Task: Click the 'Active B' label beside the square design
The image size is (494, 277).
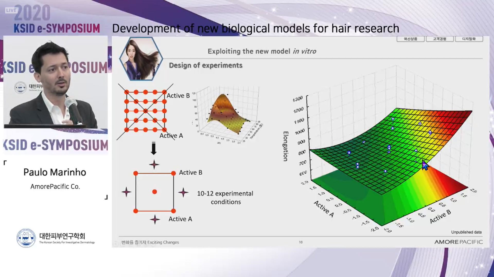Action: pos(191,173)
